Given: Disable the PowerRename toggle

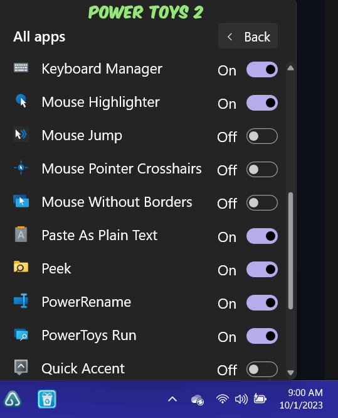Looking at the screenshot, I should 262,303.
